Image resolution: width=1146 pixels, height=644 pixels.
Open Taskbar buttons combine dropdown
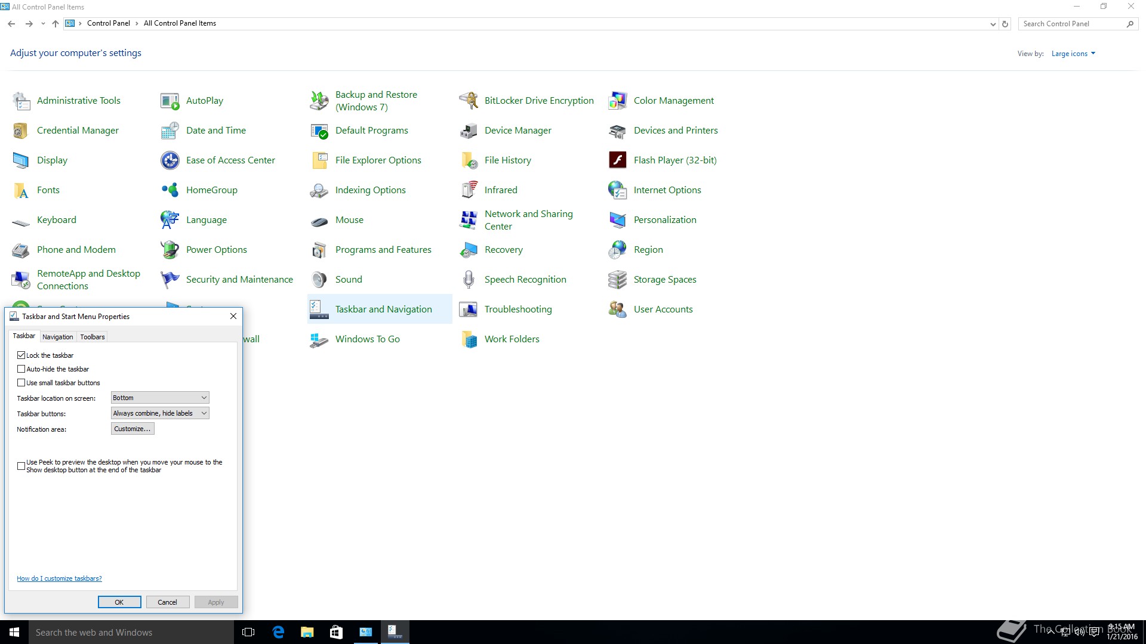point(160,413)
